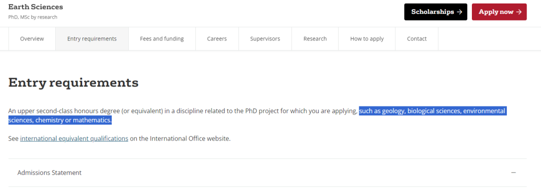Click the Apply now button

click(499, 11)
